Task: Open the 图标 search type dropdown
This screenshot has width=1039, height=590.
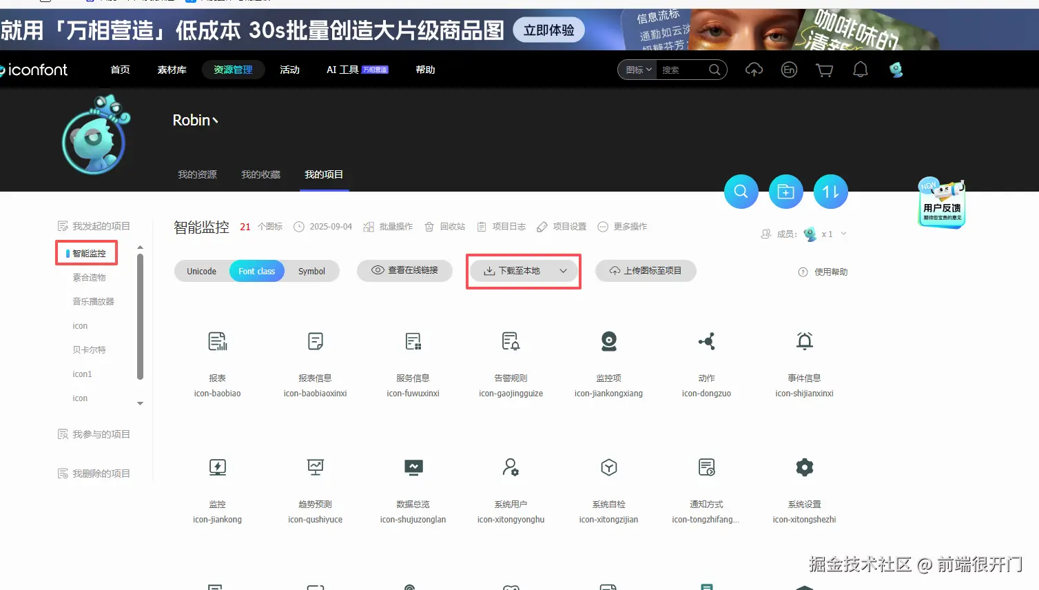Action: (638, 70)
